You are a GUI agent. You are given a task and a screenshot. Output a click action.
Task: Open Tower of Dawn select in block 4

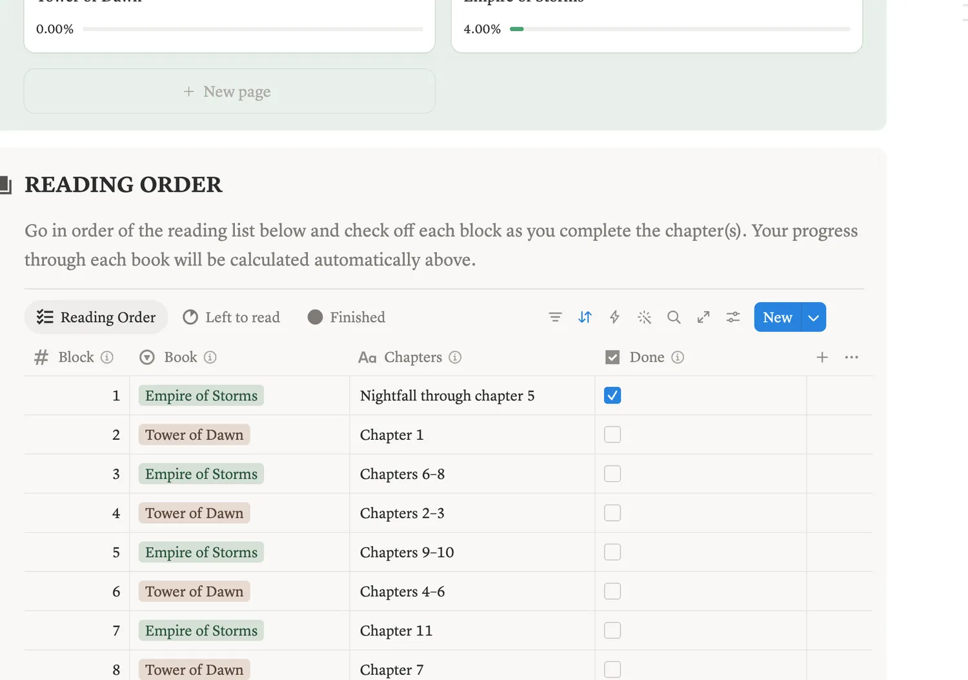194,513
